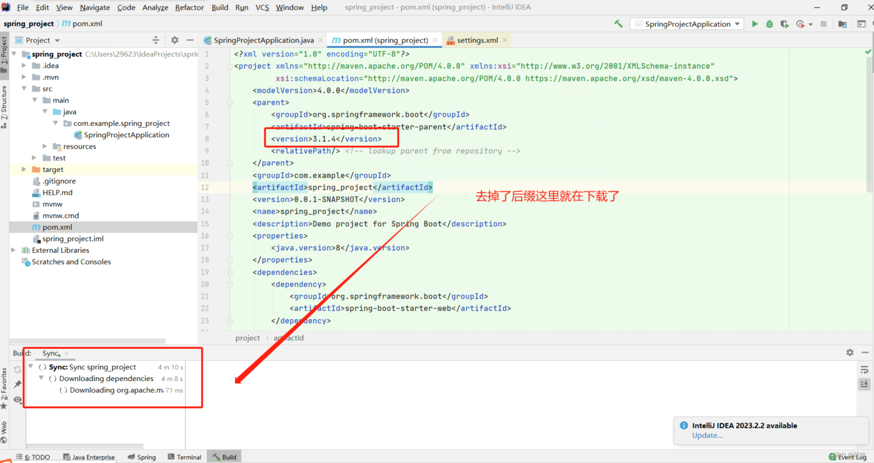Screen dimensions: 874x463
Task: Open the Terminal tool window tab
Action: [x=184, y=457]
